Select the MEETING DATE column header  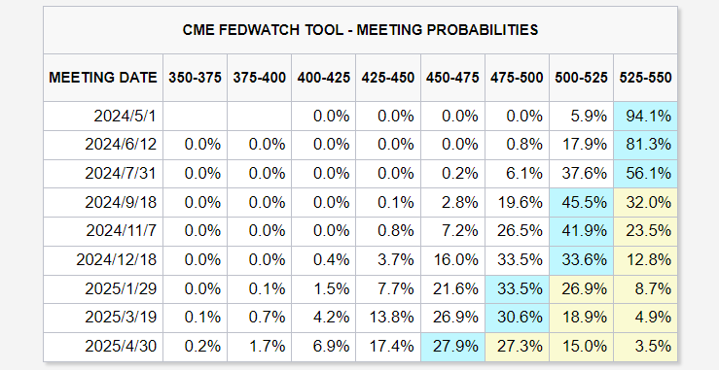pyautogui.click(x=103, y=78)
